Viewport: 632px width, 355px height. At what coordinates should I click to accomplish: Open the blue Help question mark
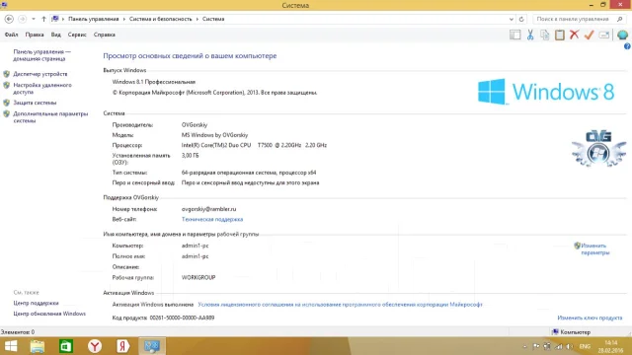pyautogui.click(x=627, y=46)
